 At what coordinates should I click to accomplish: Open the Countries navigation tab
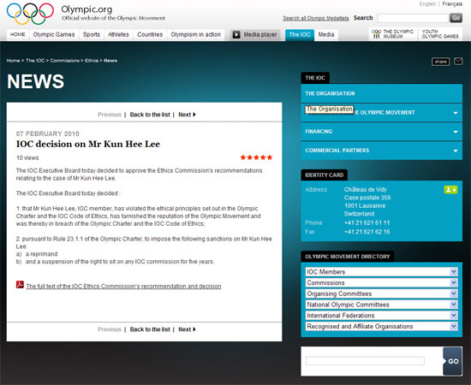point(150,34)
